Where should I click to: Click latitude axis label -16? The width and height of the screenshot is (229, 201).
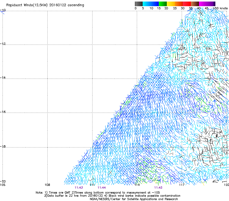(3, 112)
